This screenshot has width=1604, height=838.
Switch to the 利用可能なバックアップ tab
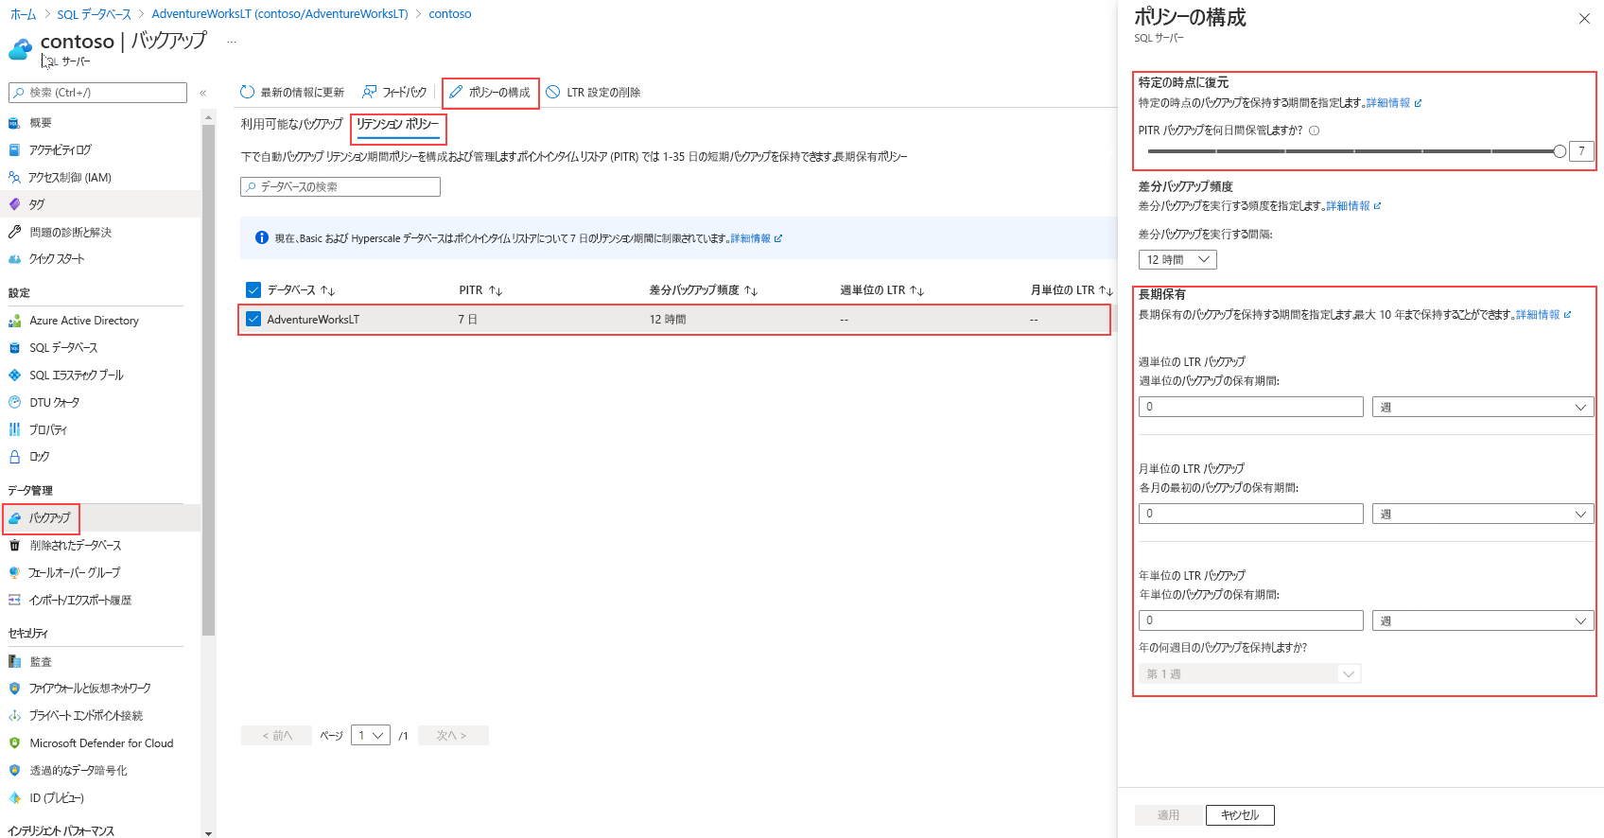coord(291,124)
